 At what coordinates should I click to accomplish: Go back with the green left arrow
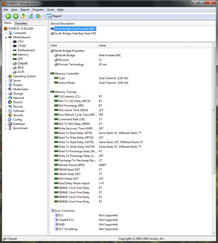(8, 16)
